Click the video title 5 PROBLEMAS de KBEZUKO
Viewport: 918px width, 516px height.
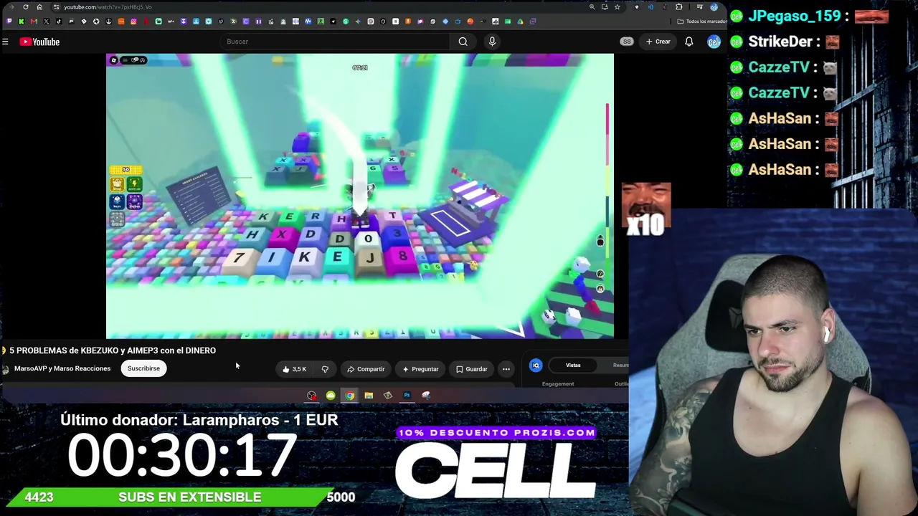coord(113,350)
